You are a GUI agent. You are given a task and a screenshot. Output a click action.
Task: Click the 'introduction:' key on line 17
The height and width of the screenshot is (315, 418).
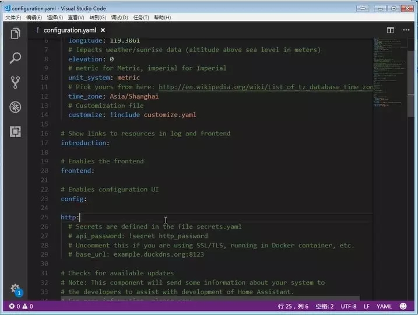(85, 143)
